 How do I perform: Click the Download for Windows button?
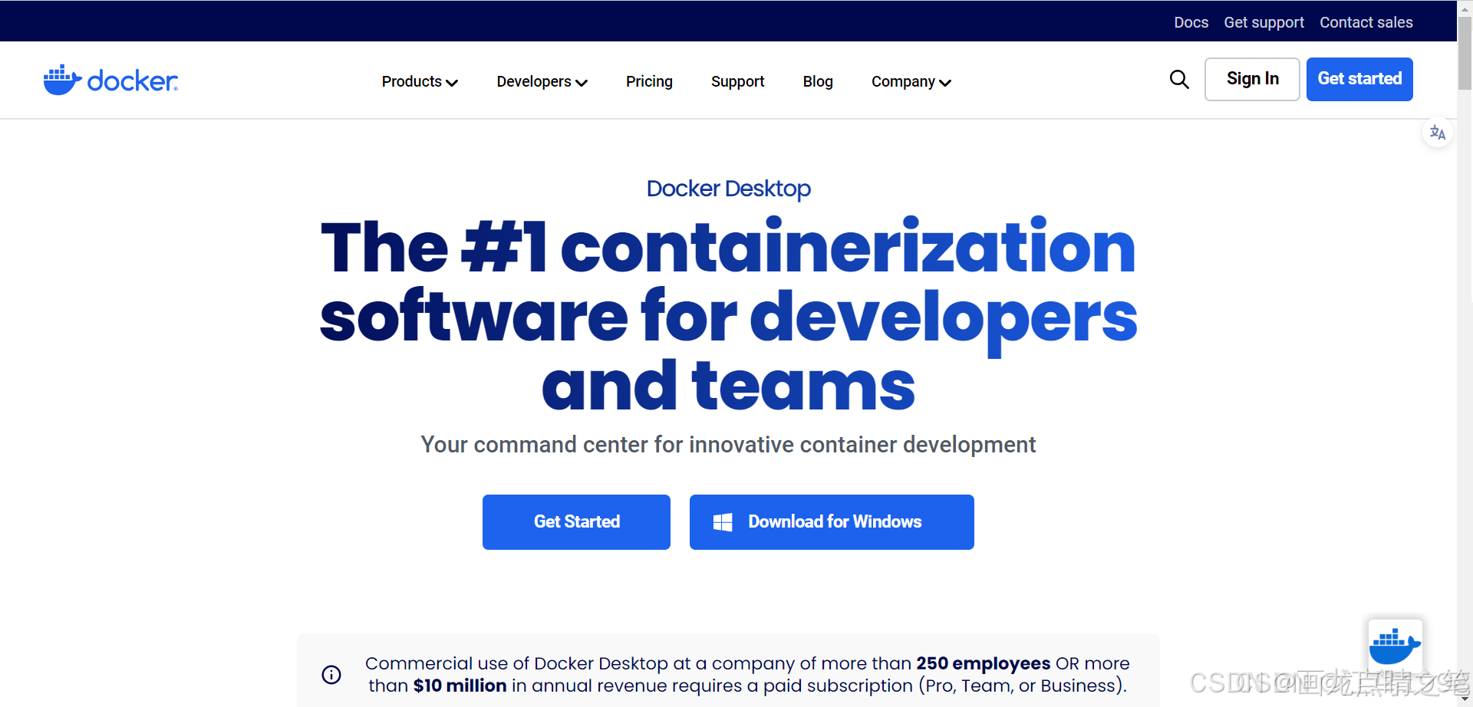832,522
